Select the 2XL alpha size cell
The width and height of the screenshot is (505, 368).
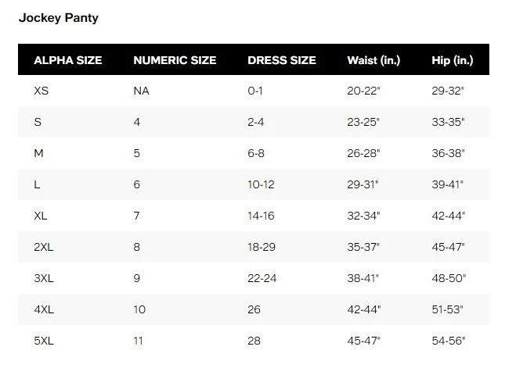(x=43, y=247)
